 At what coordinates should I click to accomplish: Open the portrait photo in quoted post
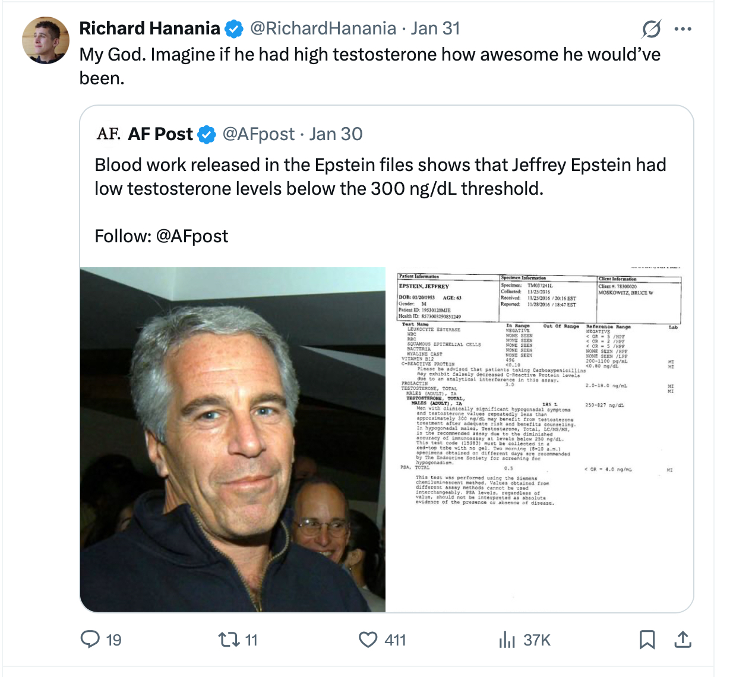point(233,439)
